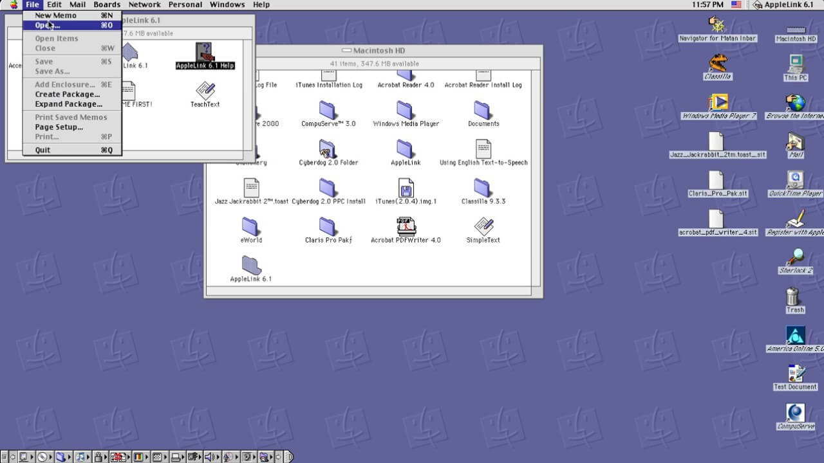This screenshot has width=824, height=463.
Task: Click the 11:57 PM menu bar clock
Action: 708,5
